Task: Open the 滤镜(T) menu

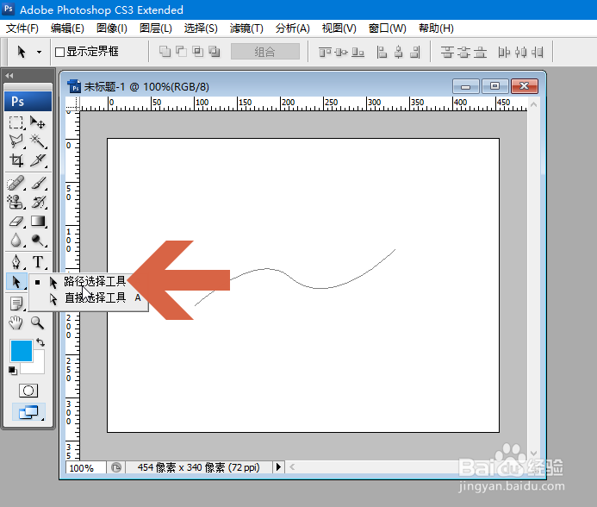Action: point(246,28)
